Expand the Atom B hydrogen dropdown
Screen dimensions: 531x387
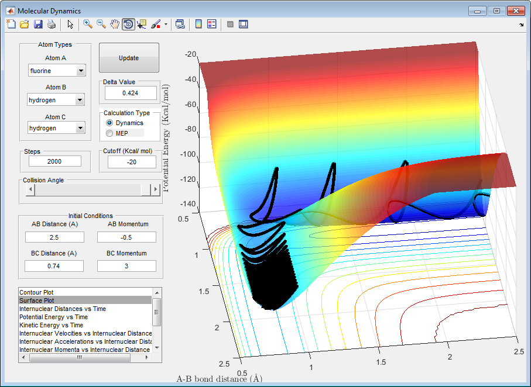click(x=81, y=100)
